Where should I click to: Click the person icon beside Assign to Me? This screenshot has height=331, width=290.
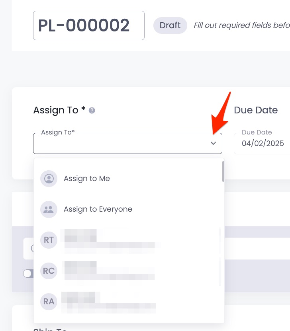click(x=49, y=179)
